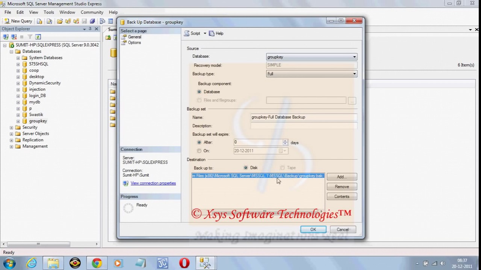Expand the System Databases node
Image resolution: width=481 pixels, height=270 pixels.
click(18, 58)
